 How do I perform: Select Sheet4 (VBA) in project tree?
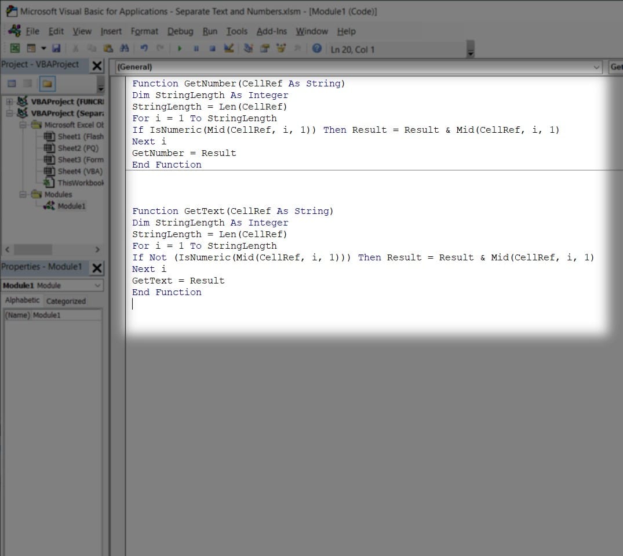[73, 171]
